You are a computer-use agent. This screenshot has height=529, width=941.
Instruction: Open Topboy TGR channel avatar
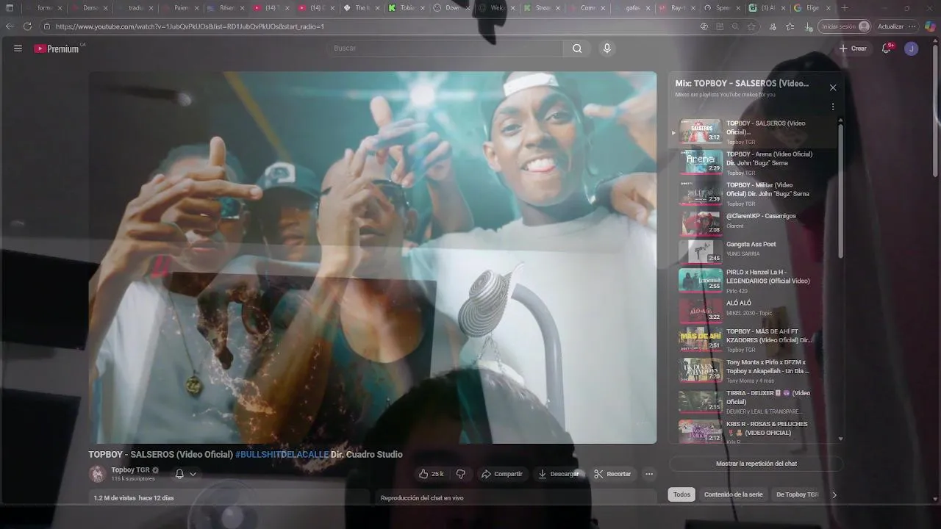[x=97, y=474]
